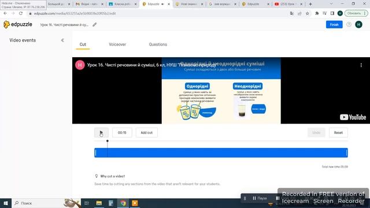Switch to the YouTube browser tab
The width and height of the screenshot is (370, 208).
[288, 4]
